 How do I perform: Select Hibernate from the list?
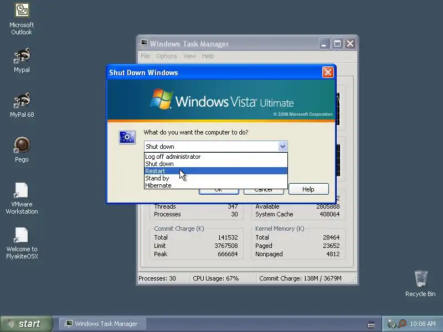pos(216,185)
